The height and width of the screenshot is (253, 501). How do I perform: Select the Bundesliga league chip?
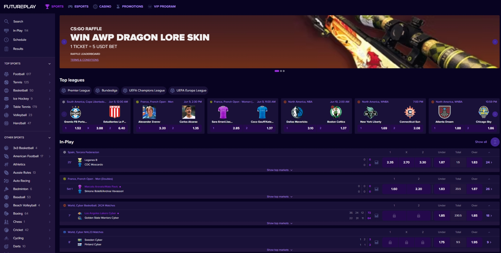coord(106,91)
